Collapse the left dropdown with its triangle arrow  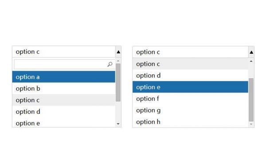[x=118, y=52]
